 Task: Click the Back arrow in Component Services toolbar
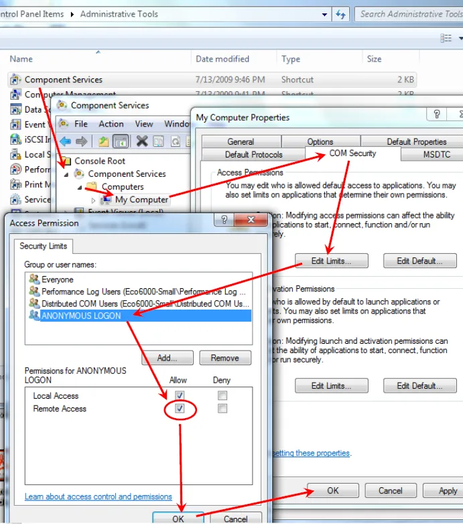(x=66, y=141)
